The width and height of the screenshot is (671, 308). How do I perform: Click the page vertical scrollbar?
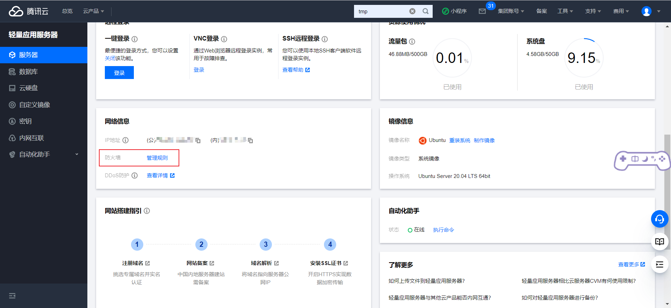[667, 192]
